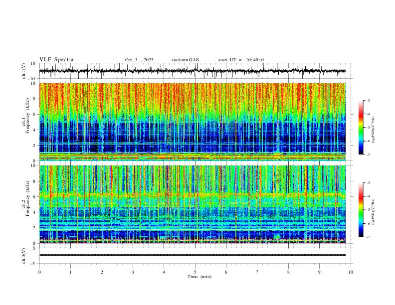Click the ch.1(V) waveform axis label
Viewport: 395px width, 305px height.
(24, 71)
